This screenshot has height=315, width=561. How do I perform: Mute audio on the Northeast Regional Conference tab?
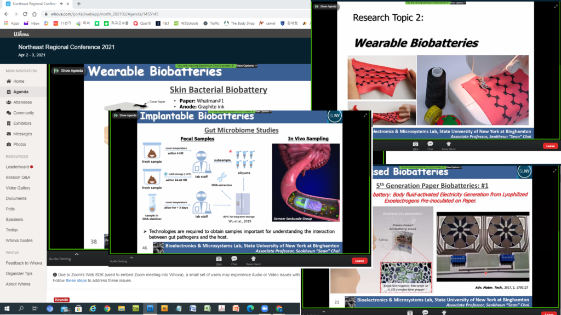(61, 4)
